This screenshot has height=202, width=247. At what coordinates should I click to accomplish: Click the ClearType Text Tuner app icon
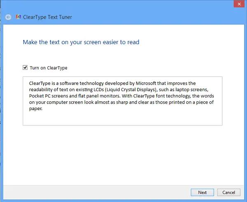click(18, 17)
